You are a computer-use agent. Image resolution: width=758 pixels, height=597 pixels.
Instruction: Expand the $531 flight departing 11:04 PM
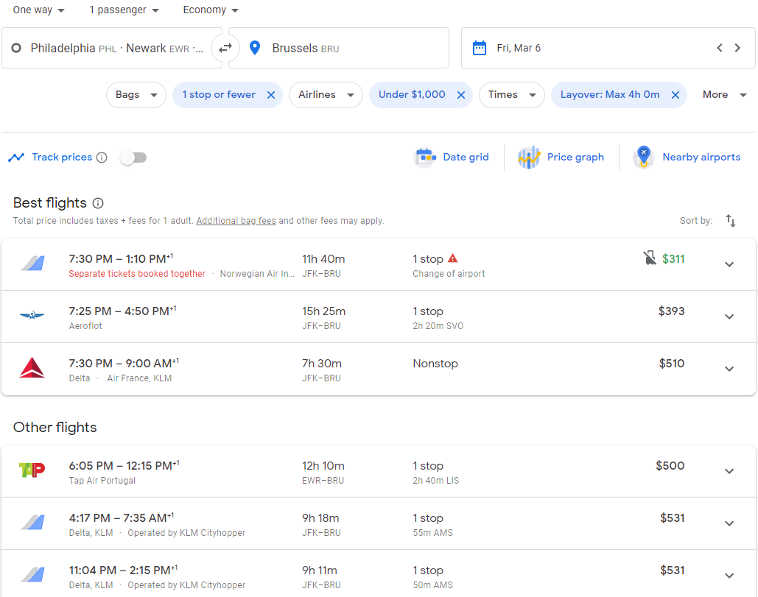click(729, 575)
